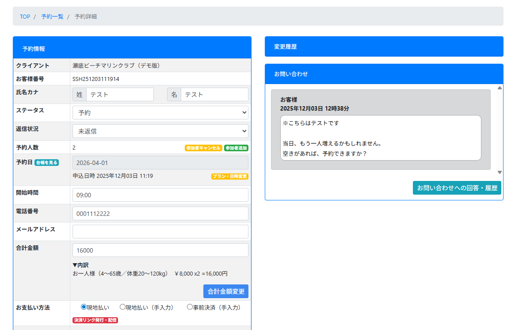Expand 返信状況 dropdown showing 未返信

(x=160, y=131)
